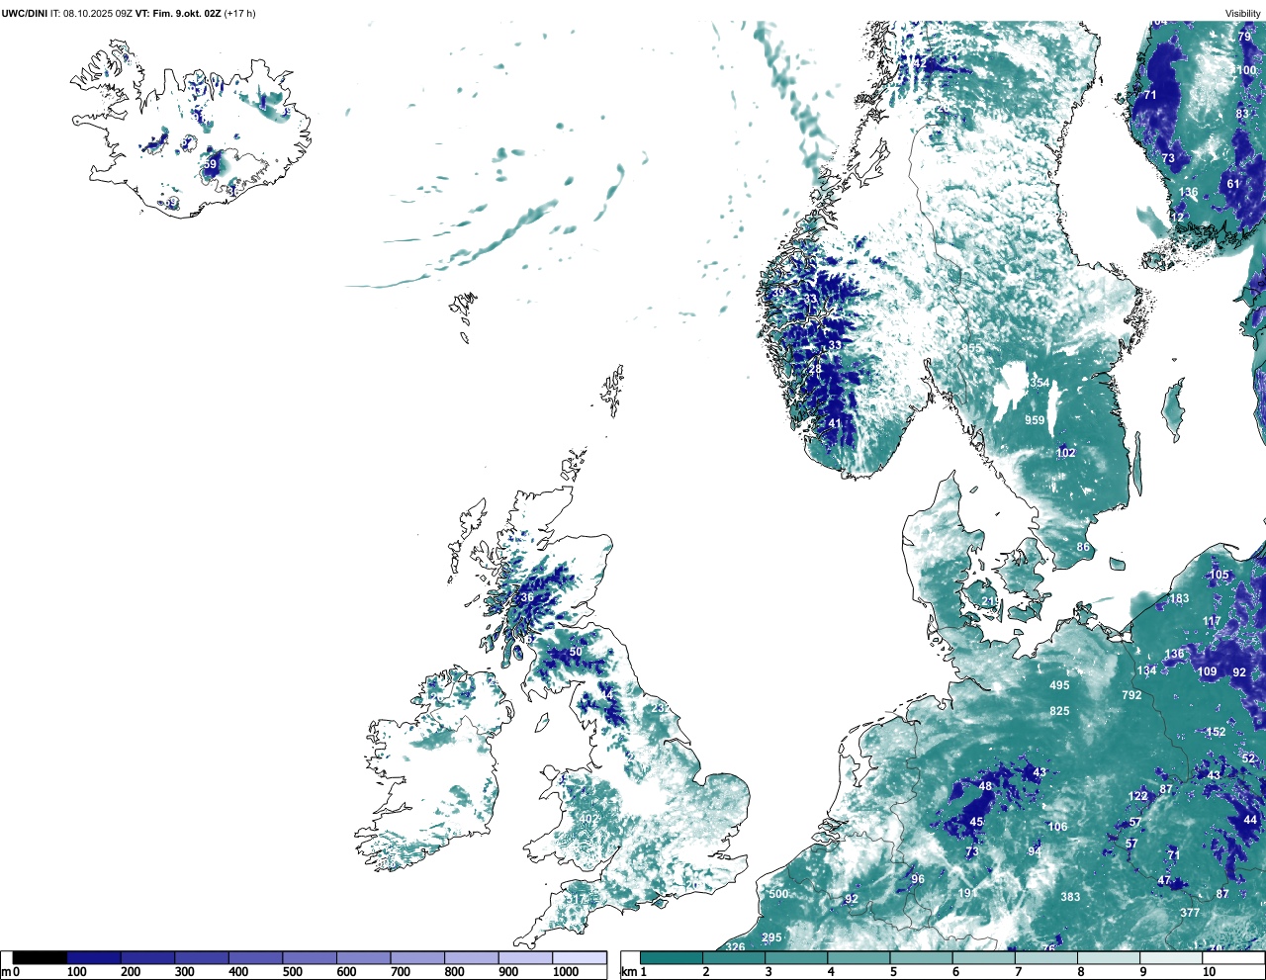Click the 109 value label

[x=1208, y=671]
